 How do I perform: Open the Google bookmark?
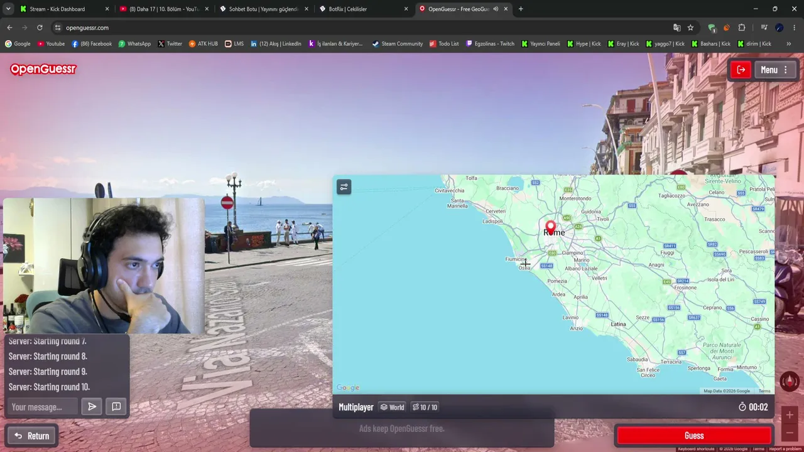pos(18,44)
